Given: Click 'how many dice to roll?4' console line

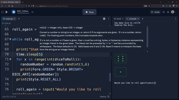Looking at the screenshot, I should (127, 23).
